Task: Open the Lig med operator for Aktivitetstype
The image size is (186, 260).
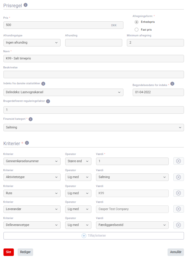Action: (78, 177)
